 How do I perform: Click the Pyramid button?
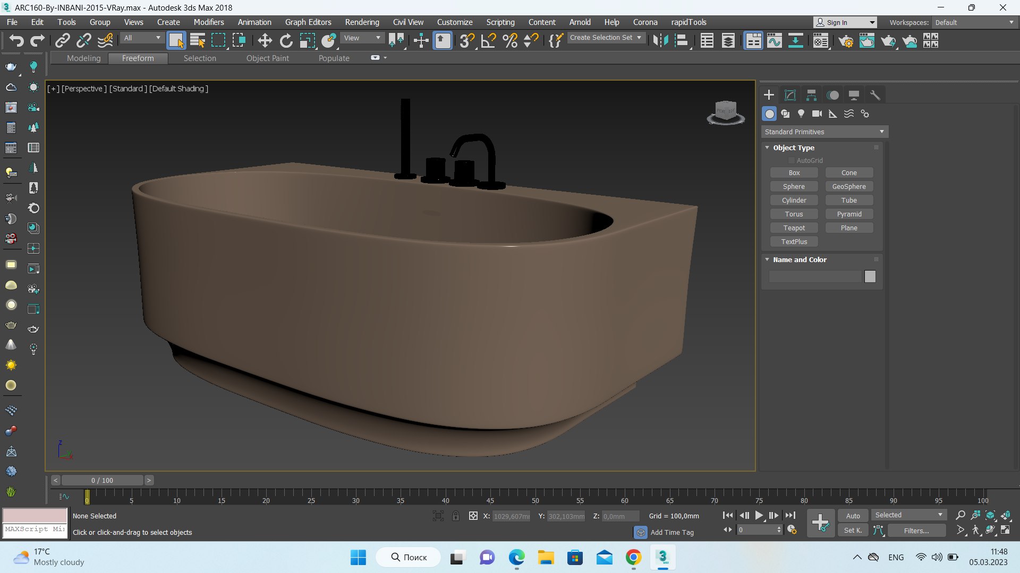tap(849, 214)
